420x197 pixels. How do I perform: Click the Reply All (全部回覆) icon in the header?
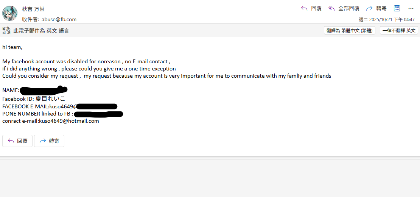click(332, 8)
